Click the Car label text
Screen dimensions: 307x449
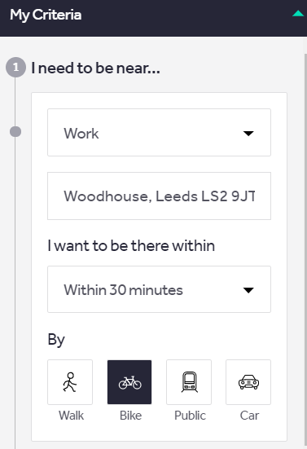(249, 416)
